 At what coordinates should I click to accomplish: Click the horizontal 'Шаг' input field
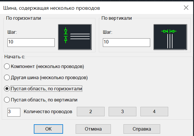[31, 43]
